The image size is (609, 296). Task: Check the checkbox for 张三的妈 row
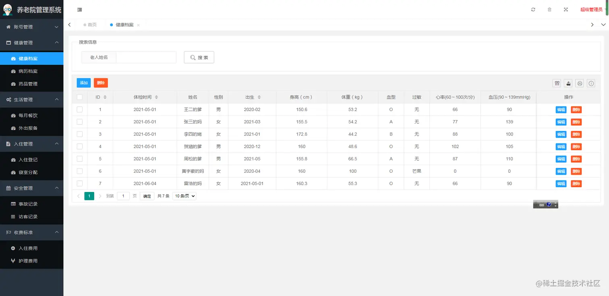80,122
